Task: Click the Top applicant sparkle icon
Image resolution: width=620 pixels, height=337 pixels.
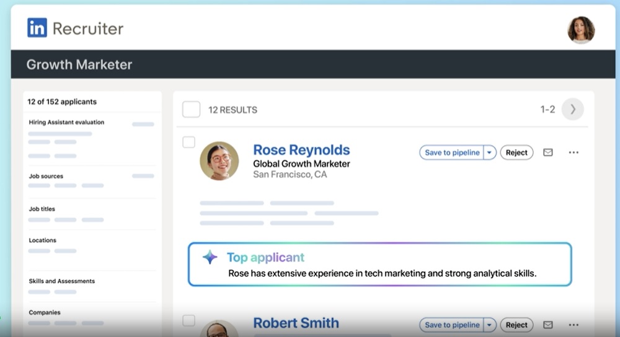Action: pyautogui.click(x=210, y=257)
